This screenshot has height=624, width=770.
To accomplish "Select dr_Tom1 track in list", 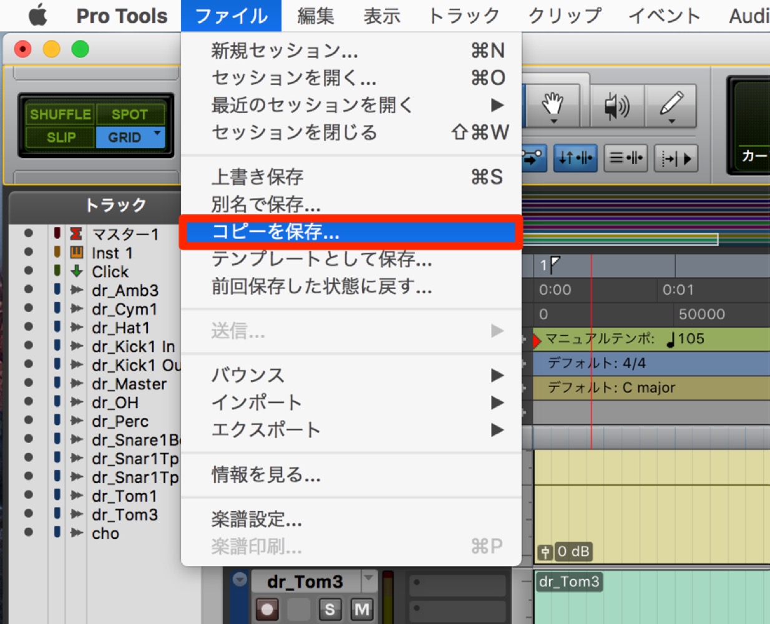I will tap(124, 496).
